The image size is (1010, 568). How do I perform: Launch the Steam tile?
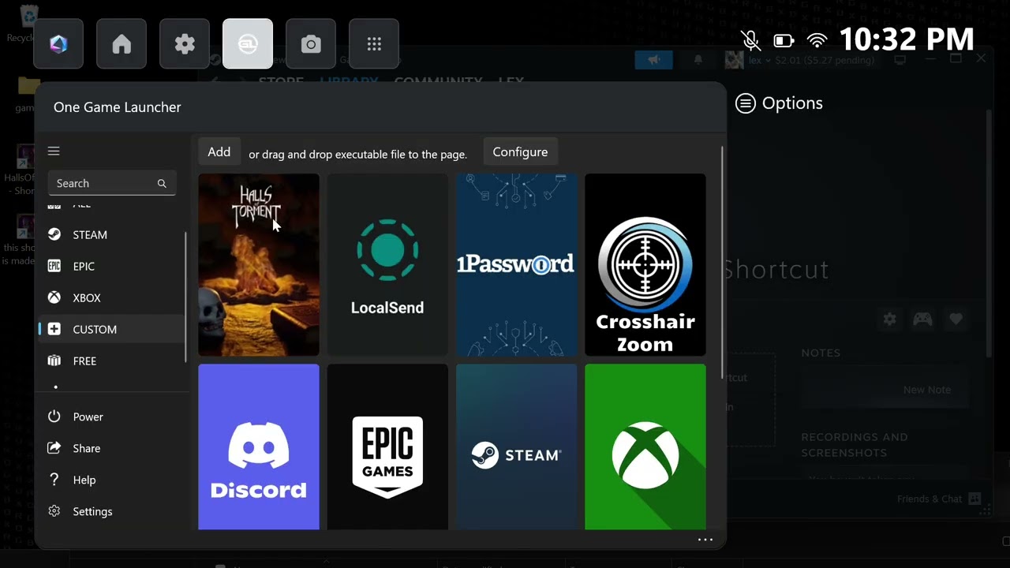[516, 447]
